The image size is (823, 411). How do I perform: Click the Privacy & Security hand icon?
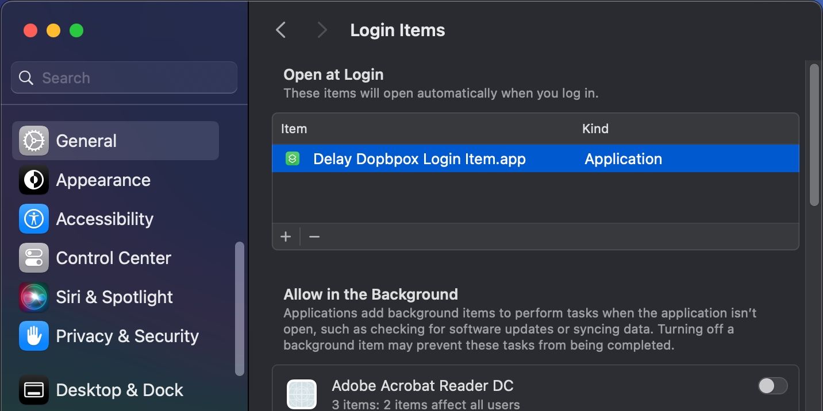pyautogui.click(x=34, y=336)
